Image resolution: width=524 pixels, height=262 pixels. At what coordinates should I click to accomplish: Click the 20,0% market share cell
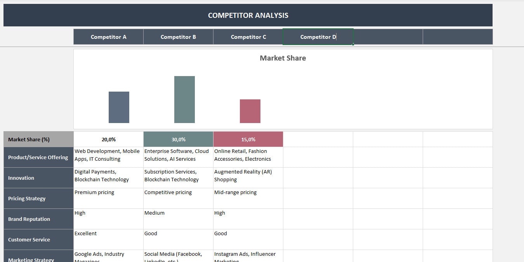[x=109, y=139]
